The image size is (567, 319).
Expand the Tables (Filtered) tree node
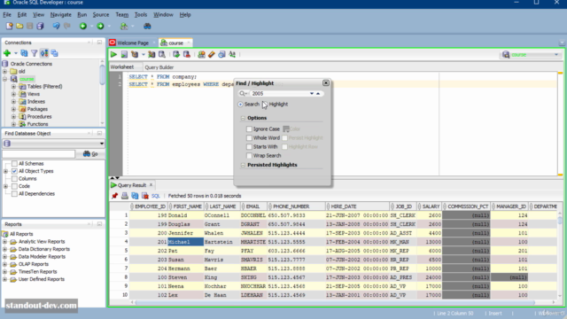pyautogui.click(x=14, y=87)
